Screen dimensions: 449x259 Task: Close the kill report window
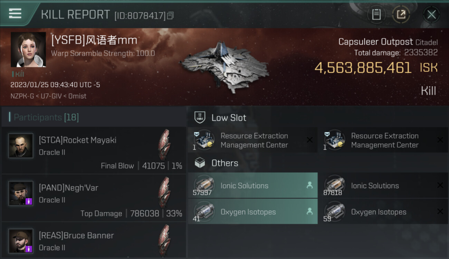(x=431, y=15)
